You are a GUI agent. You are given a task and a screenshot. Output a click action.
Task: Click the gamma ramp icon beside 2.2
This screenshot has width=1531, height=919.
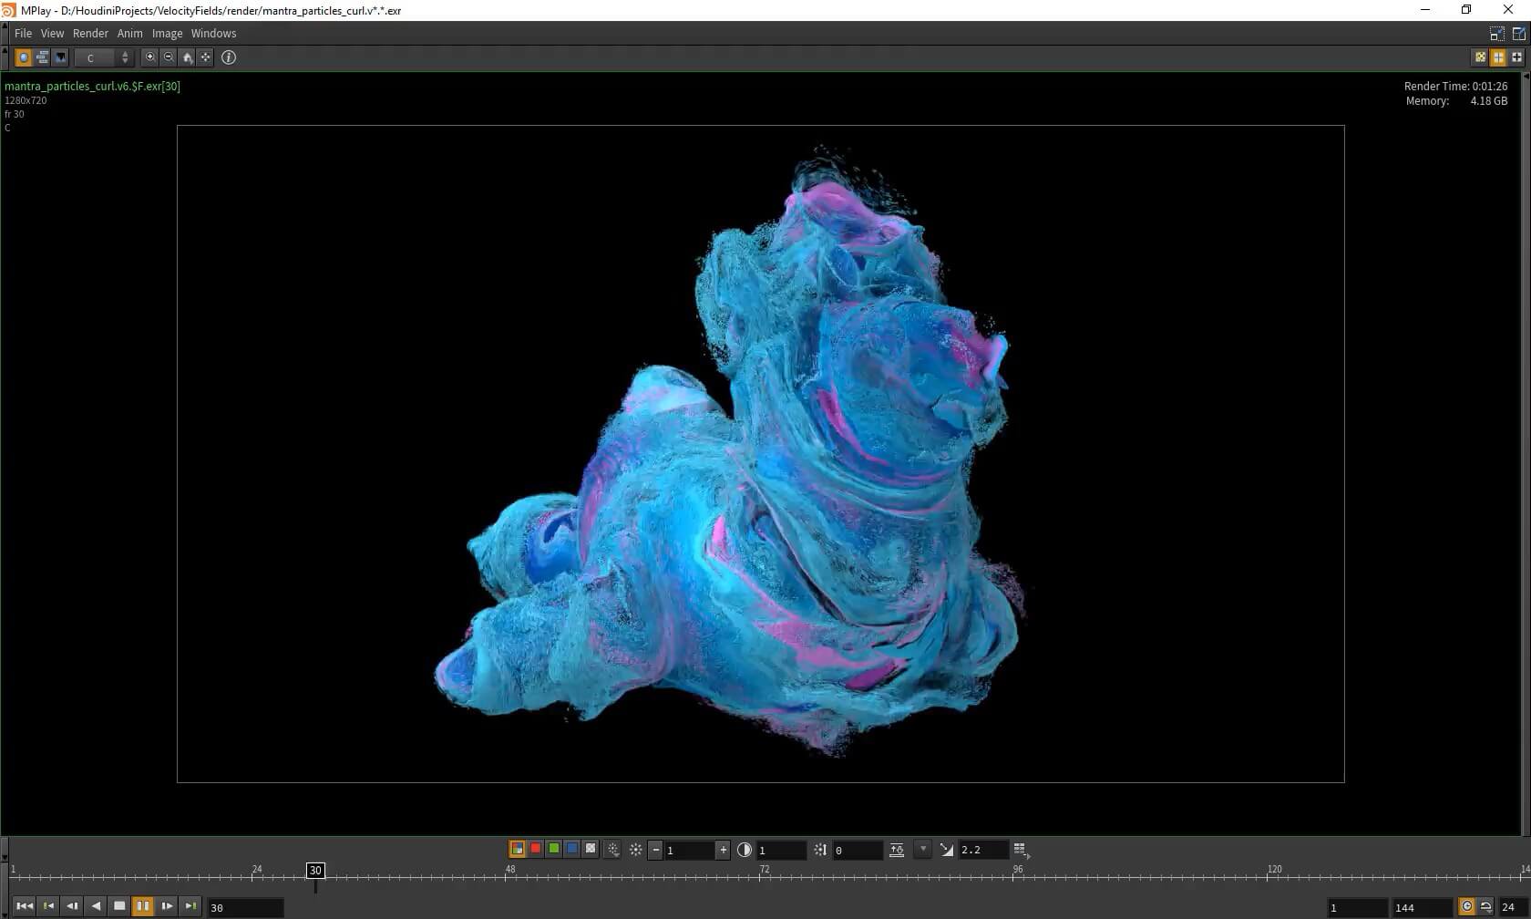click(947, 850)
